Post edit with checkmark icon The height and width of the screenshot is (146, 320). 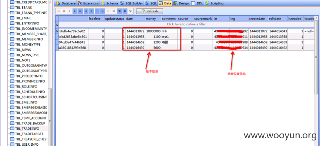click(x=108, y=11)
